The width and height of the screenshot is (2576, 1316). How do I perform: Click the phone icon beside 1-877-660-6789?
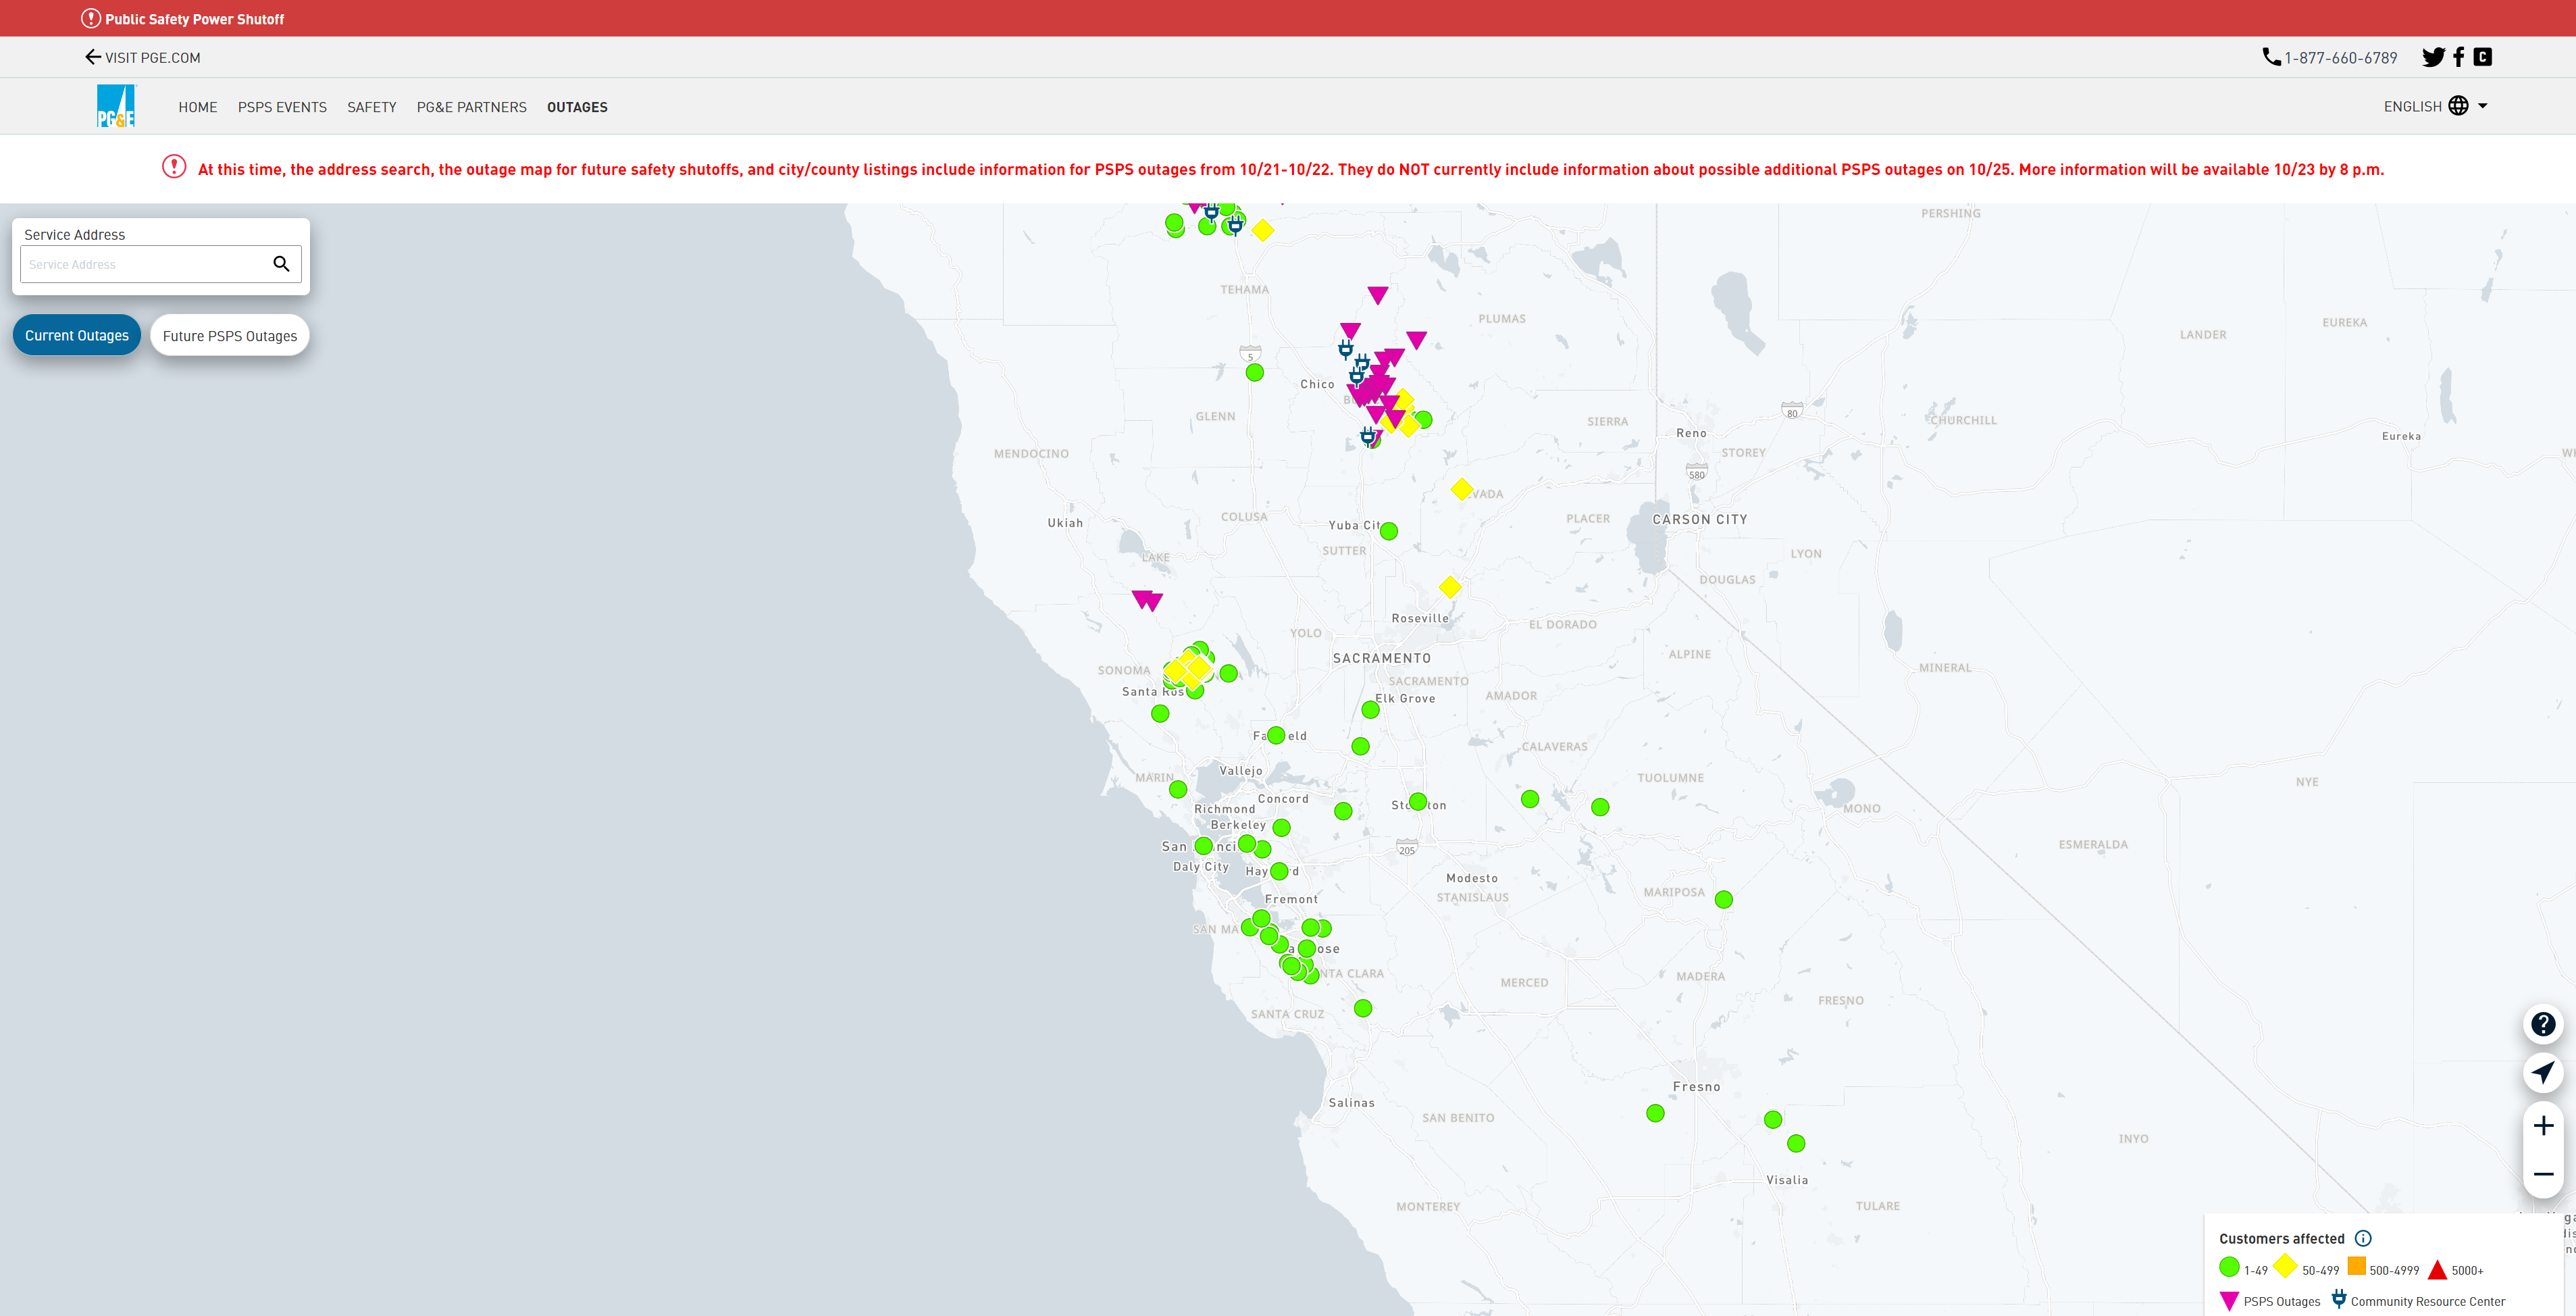pos(2272,57)
